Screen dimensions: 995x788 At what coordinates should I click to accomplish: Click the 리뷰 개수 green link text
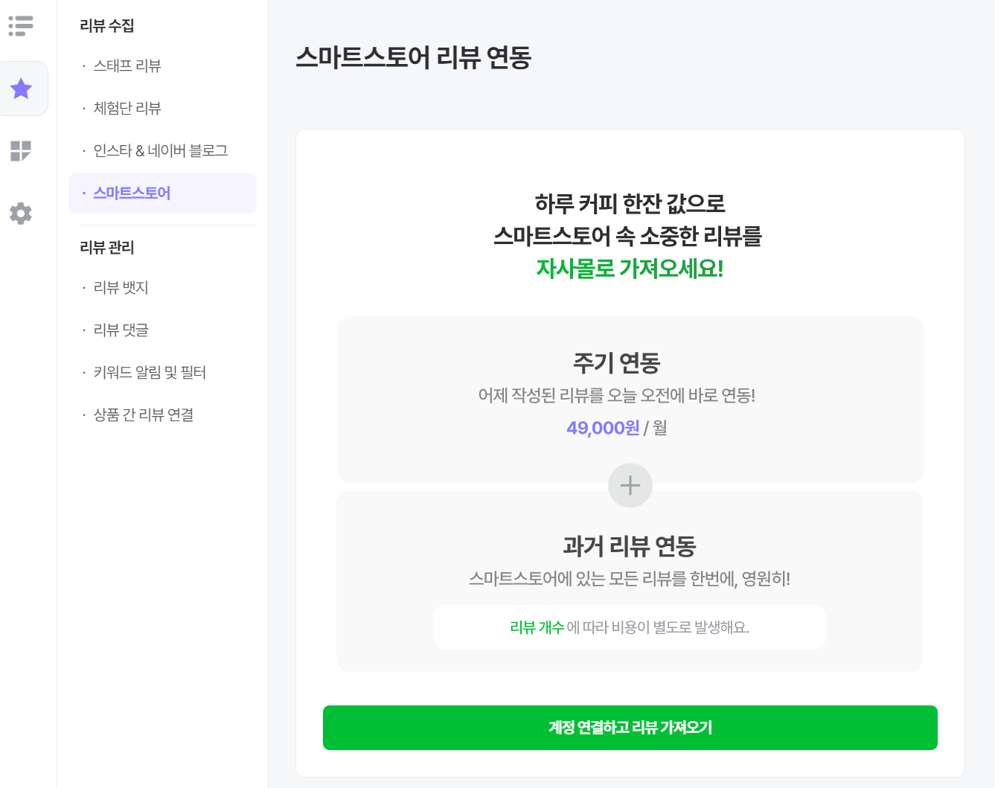point(537,627)
